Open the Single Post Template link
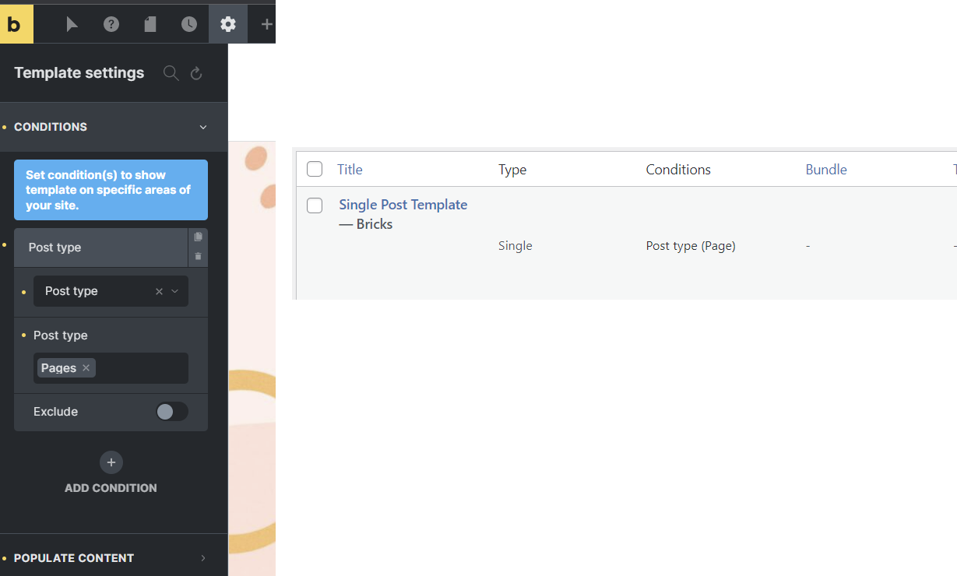957x576 pixels. pos(403,205)
